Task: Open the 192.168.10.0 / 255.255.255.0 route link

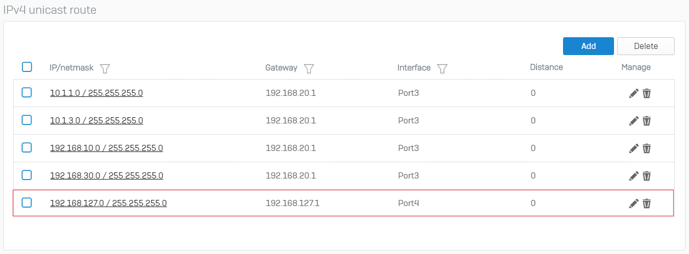Action: (x=106, y=148)
